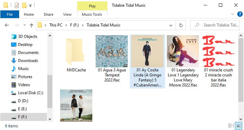Go up one folder level
Screen dimensions: 244x130
(x=32, y=25)
